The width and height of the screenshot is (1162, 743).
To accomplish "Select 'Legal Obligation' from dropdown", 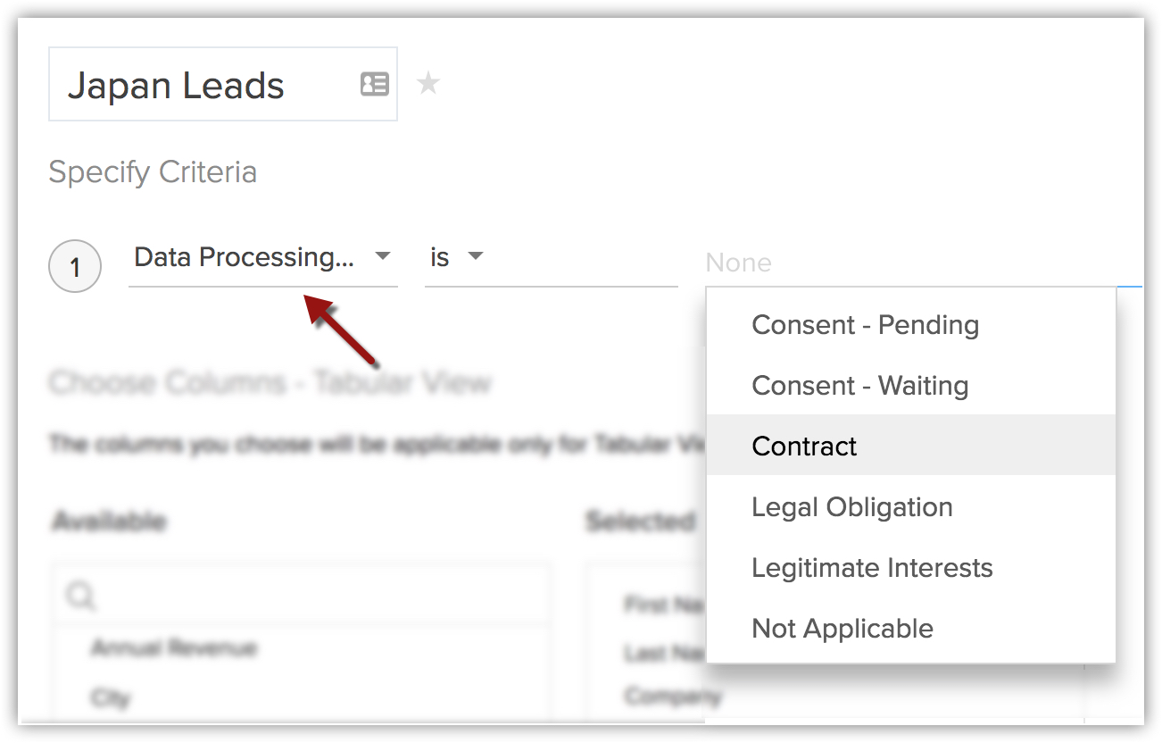I will (x=851, y=507).
